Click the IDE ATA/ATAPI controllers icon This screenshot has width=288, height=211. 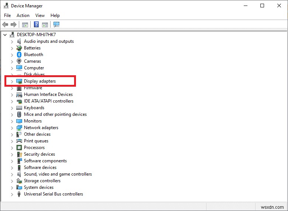pyautogui.click(x=19, y=101)
